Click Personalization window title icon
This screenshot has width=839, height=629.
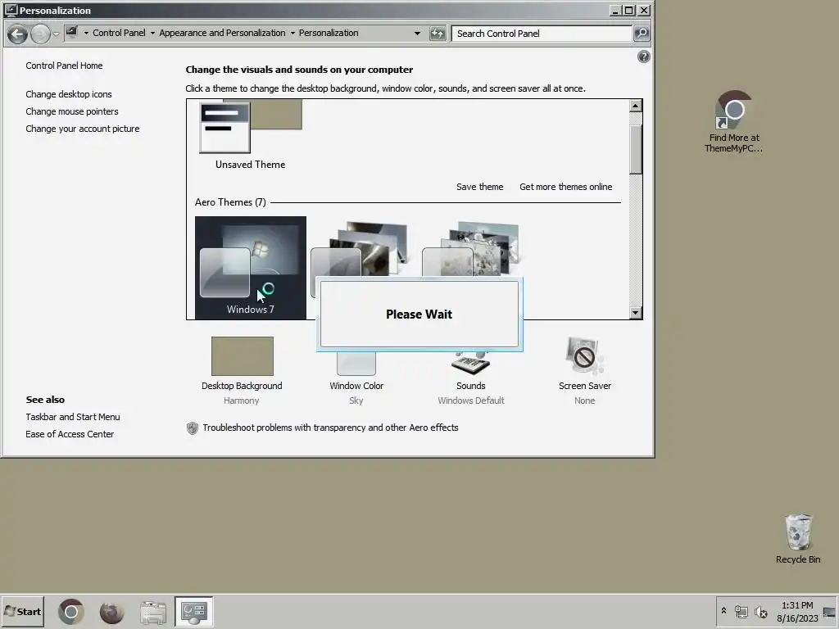click(11, 10)
